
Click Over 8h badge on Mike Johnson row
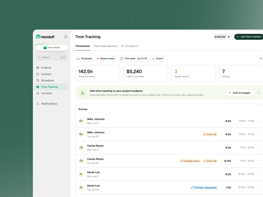(x=210, y=134)
